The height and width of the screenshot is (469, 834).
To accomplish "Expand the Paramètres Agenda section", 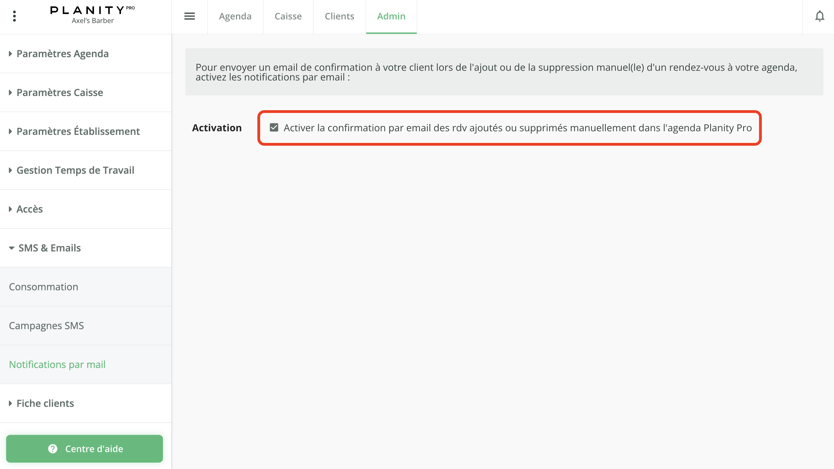I will pyautogui.click(x=62, y=54).
